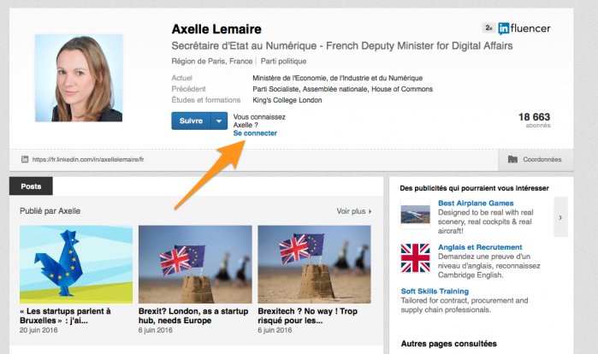Image resolution: width=598 pixels, height=354 pixels.
Task: Click the 'Région de Paris, France' location text
Action: click(x=212, y=62)
